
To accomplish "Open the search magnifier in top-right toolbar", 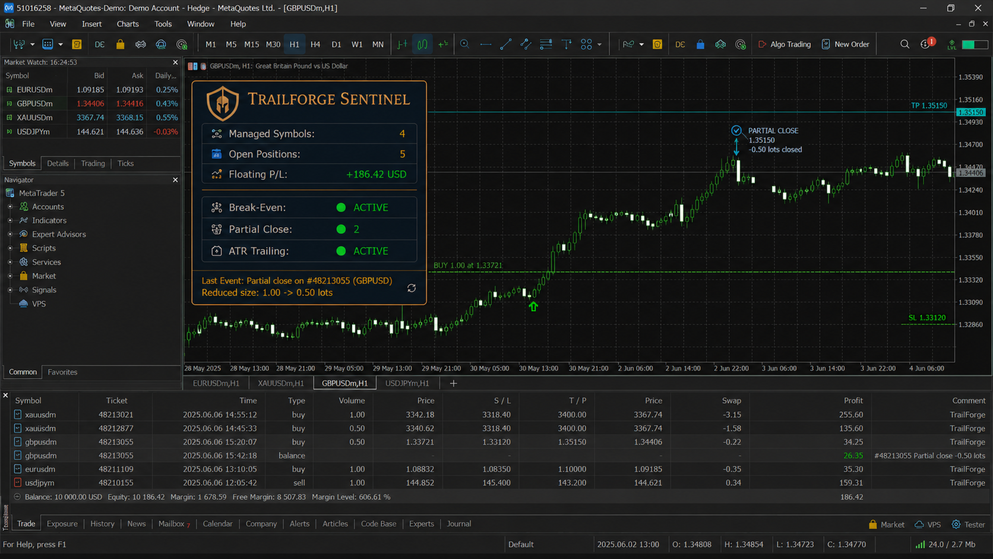I will click(x=905, y=45).
